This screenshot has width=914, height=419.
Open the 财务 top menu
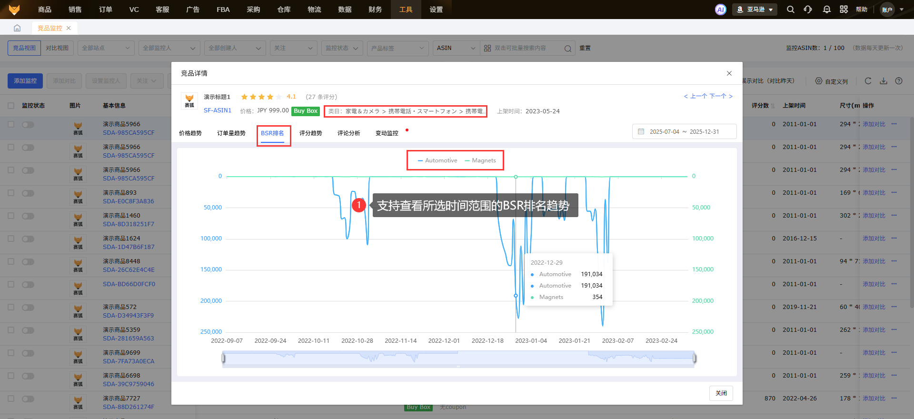pos(375,10)
